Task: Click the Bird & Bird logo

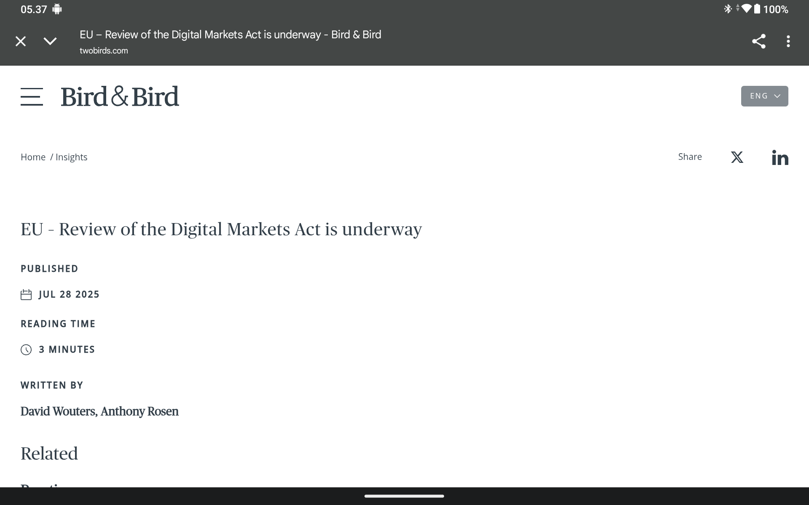Action: (120, 96)
